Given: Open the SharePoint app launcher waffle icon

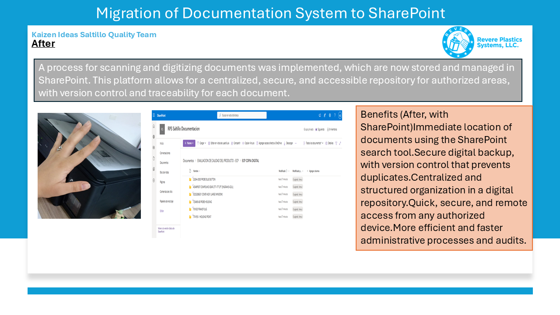Looking at the screenshot, I should click(x=154, y=115).
